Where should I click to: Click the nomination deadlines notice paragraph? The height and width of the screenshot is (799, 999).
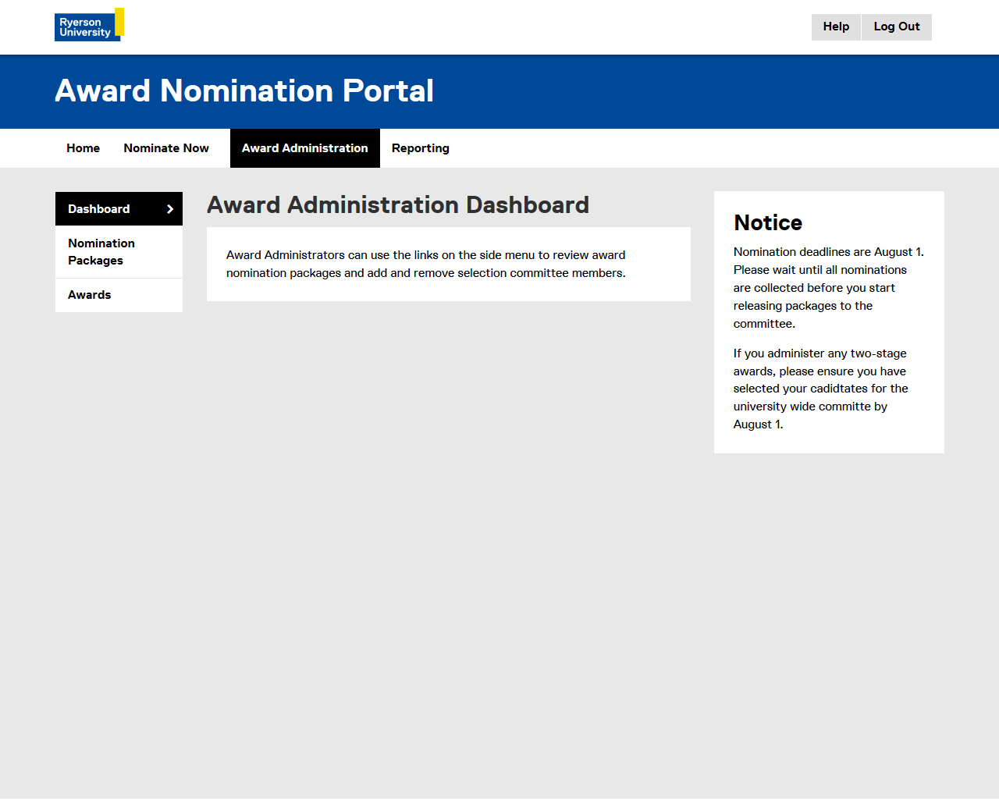(827, 287)
